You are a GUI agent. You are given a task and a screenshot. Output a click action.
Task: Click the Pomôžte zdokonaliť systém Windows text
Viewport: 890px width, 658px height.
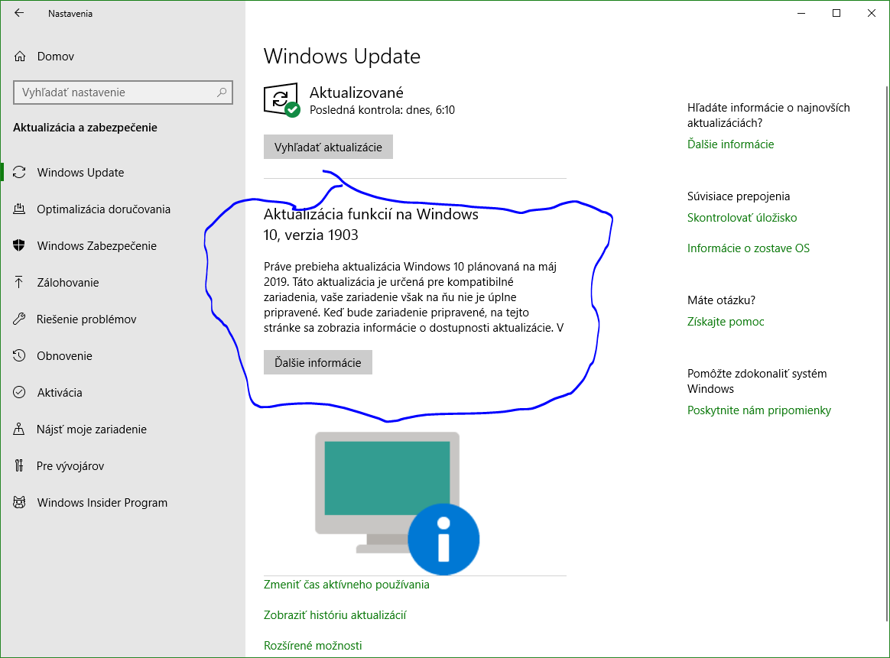tap(757, 381)
